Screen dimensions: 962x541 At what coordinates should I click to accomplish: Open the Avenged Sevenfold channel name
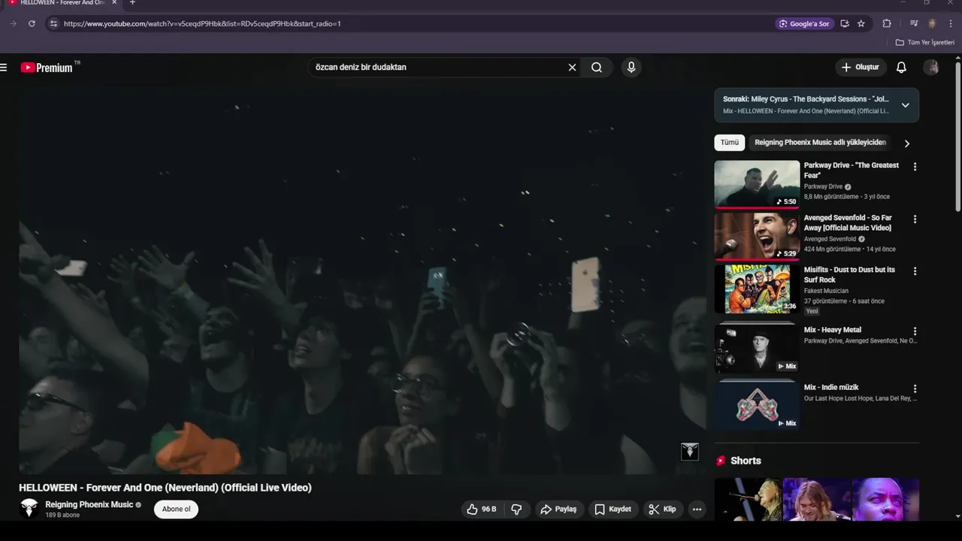point(830,239)
